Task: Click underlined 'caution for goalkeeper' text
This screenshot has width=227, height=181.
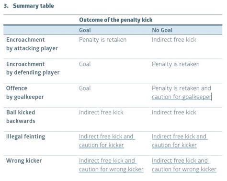Action: (182, 97)
